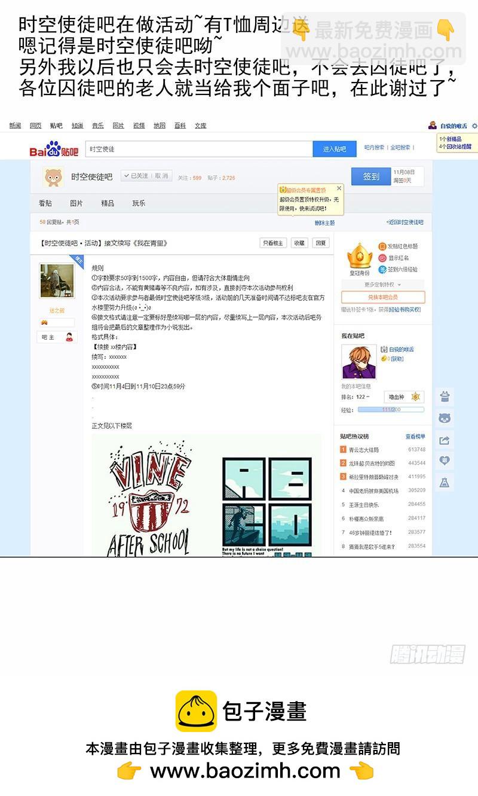
Task: Click the heart icon in right sidebar
Action: (444, 461)
